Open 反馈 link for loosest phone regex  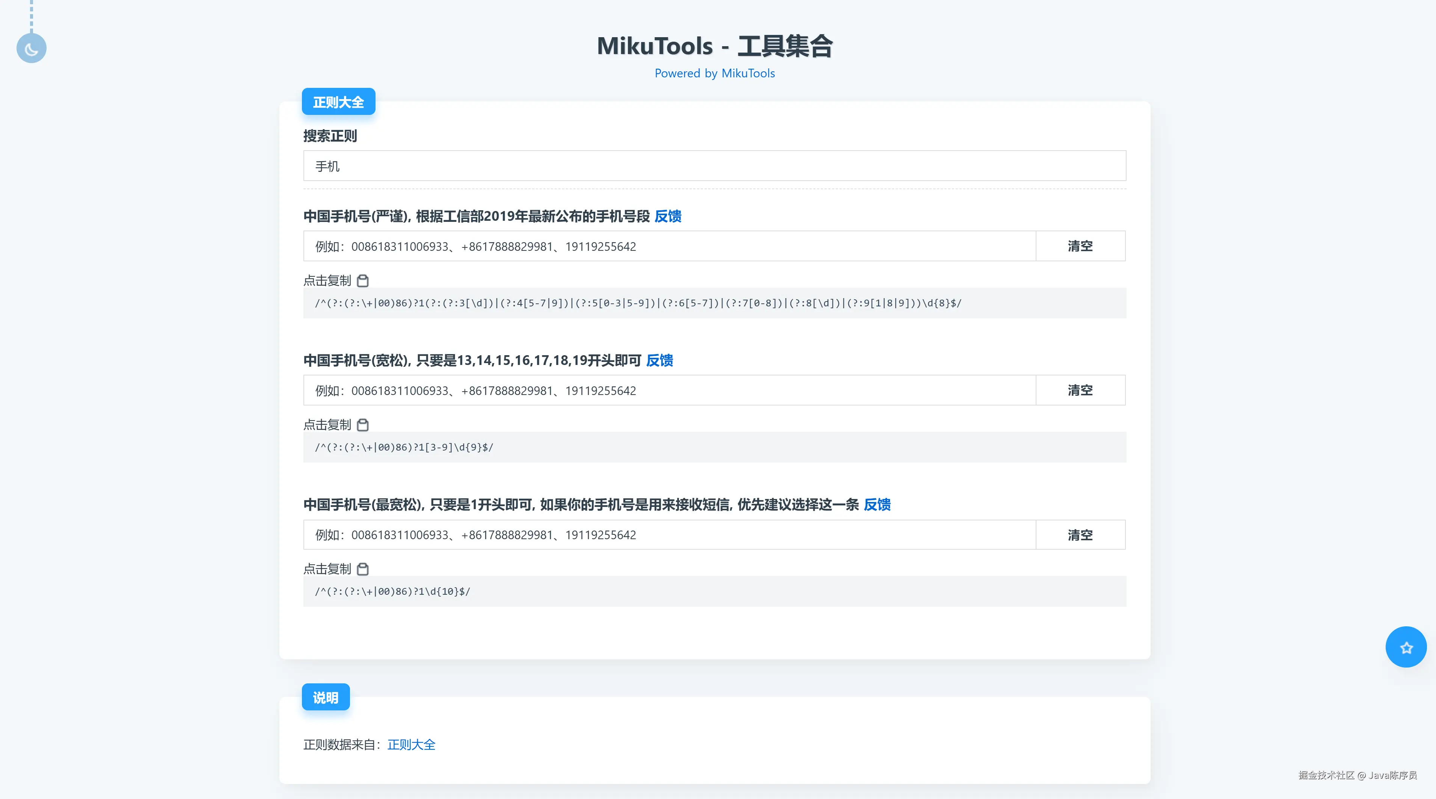[877, 505]
